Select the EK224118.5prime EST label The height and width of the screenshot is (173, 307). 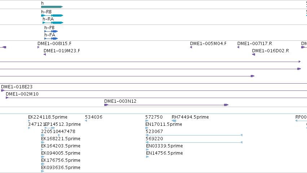pyautogui.click(x=48, y=117)
